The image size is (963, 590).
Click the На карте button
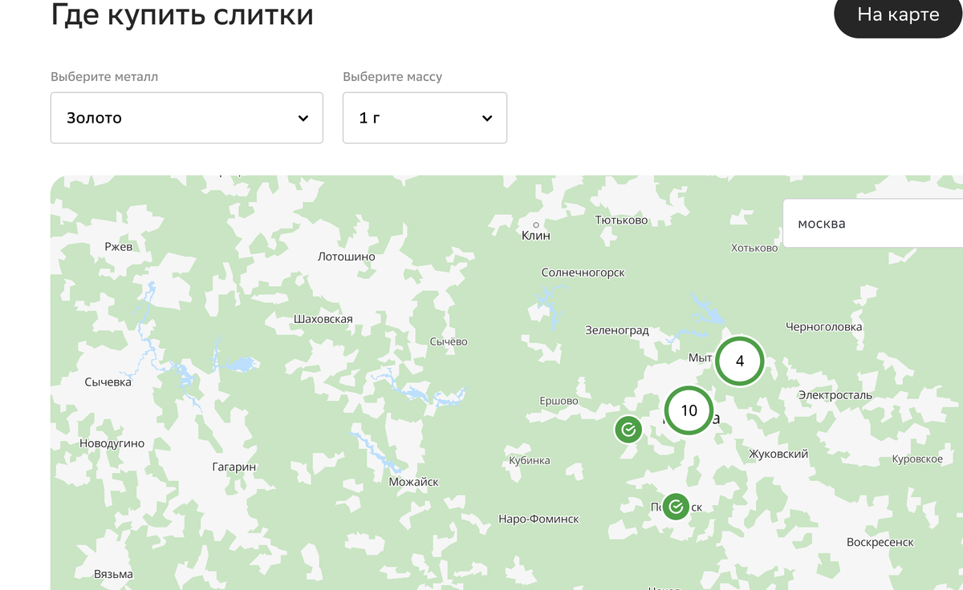pos(898,14)
